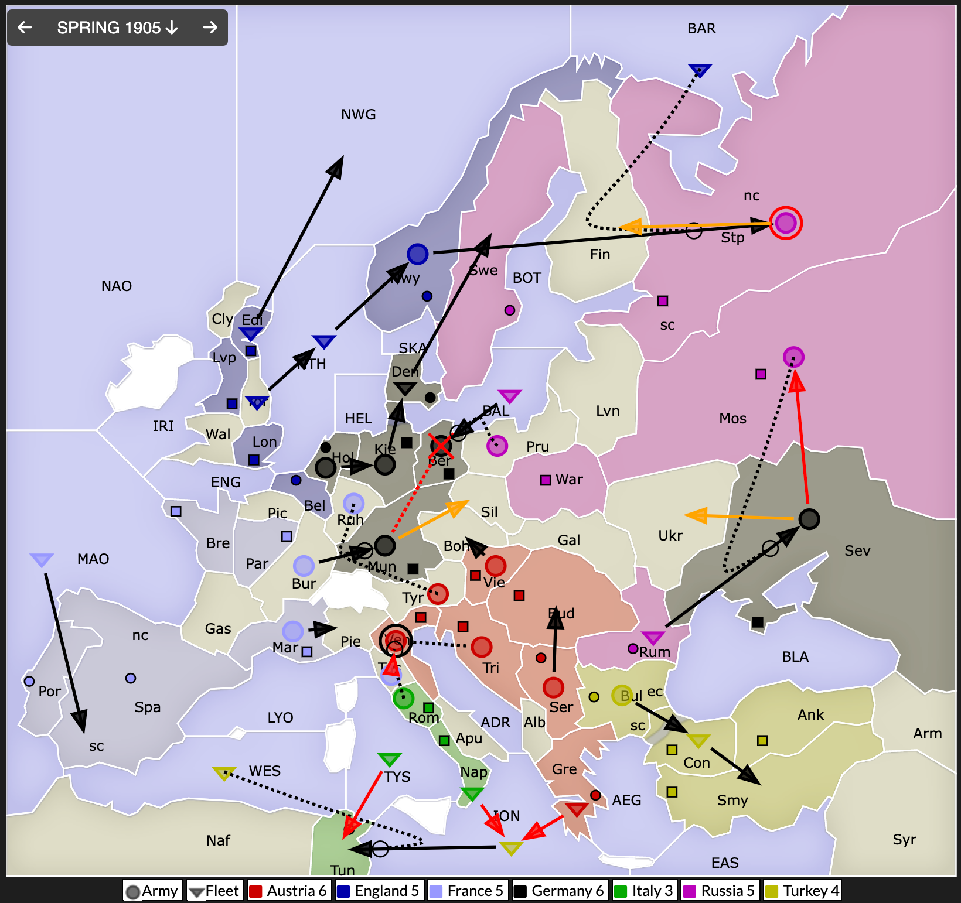Viewport: 961px width, 903px height.
Task: Click the English fleet in Barents Sea
Action: (x=699, y=70)
